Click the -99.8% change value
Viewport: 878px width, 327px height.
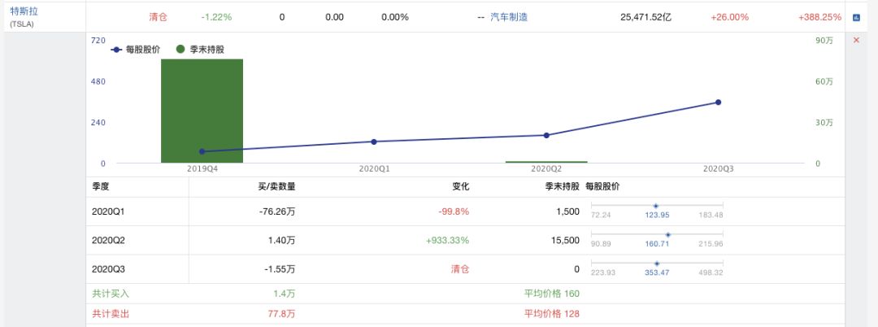point(454,212)
